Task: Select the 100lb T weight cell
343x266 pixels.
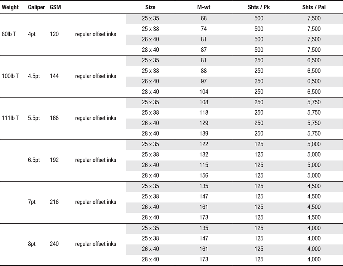Action: click(10, 76)
